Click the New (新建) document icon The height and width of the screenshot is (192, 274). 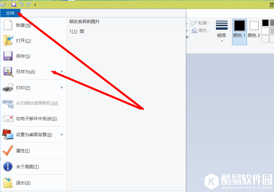click(8, 25)
